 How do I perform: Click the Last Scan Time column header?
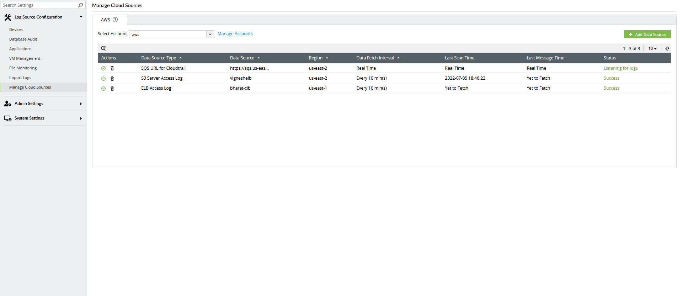(459, 58)
